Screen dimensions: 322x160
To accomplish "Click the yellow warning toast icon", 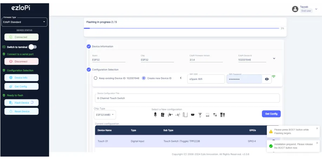I will click(271, 132).
